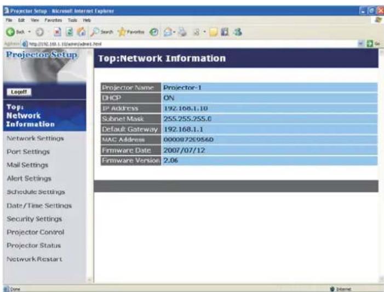Open the Tools menu
Screen dimensions: 384x292
[x=72, y=20]
